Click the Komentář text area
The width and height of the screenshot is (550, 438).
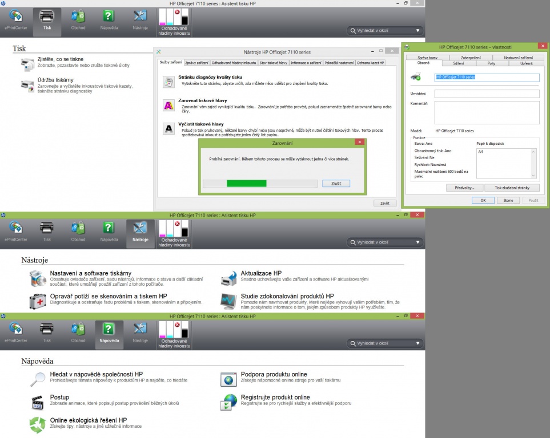coord(487,112)
